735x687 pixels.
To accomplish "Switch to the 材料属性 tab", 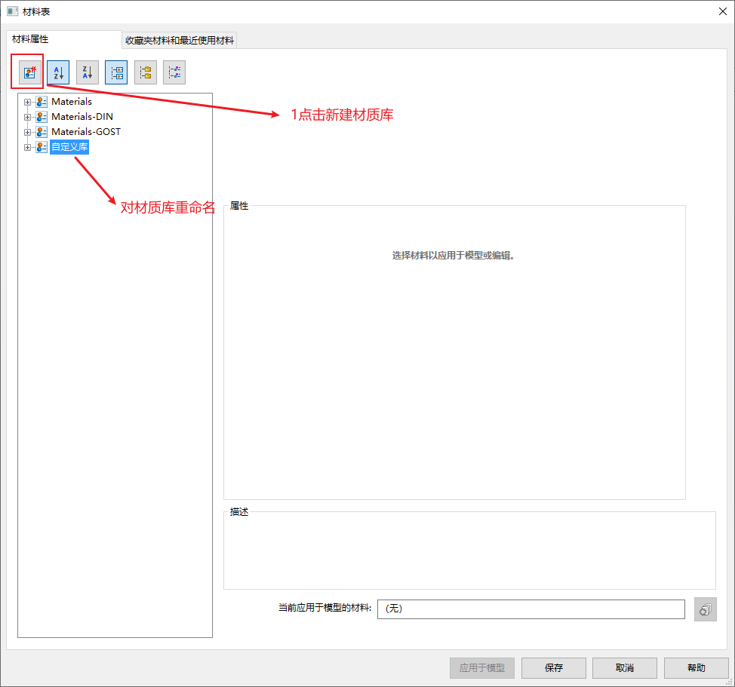I will tap(63, 39).
